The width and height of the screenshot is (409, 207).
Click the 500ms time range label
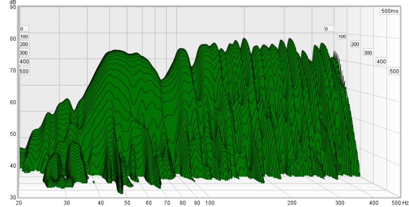pyautogui.click(x=390, y=11)
